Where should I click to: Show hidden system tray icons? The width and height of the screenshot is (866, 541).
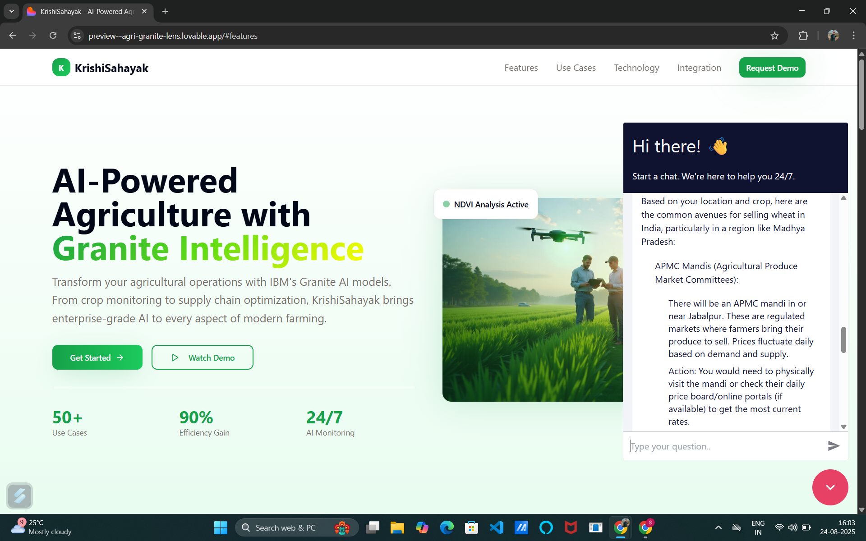tap(718, 527)
